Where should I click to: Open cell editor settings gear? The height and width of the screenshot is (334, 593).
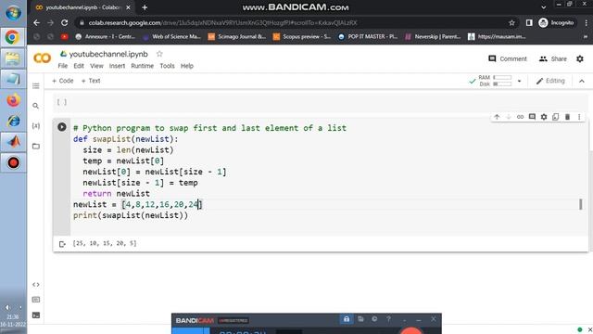pyautogui.click(x=544, y=117)
